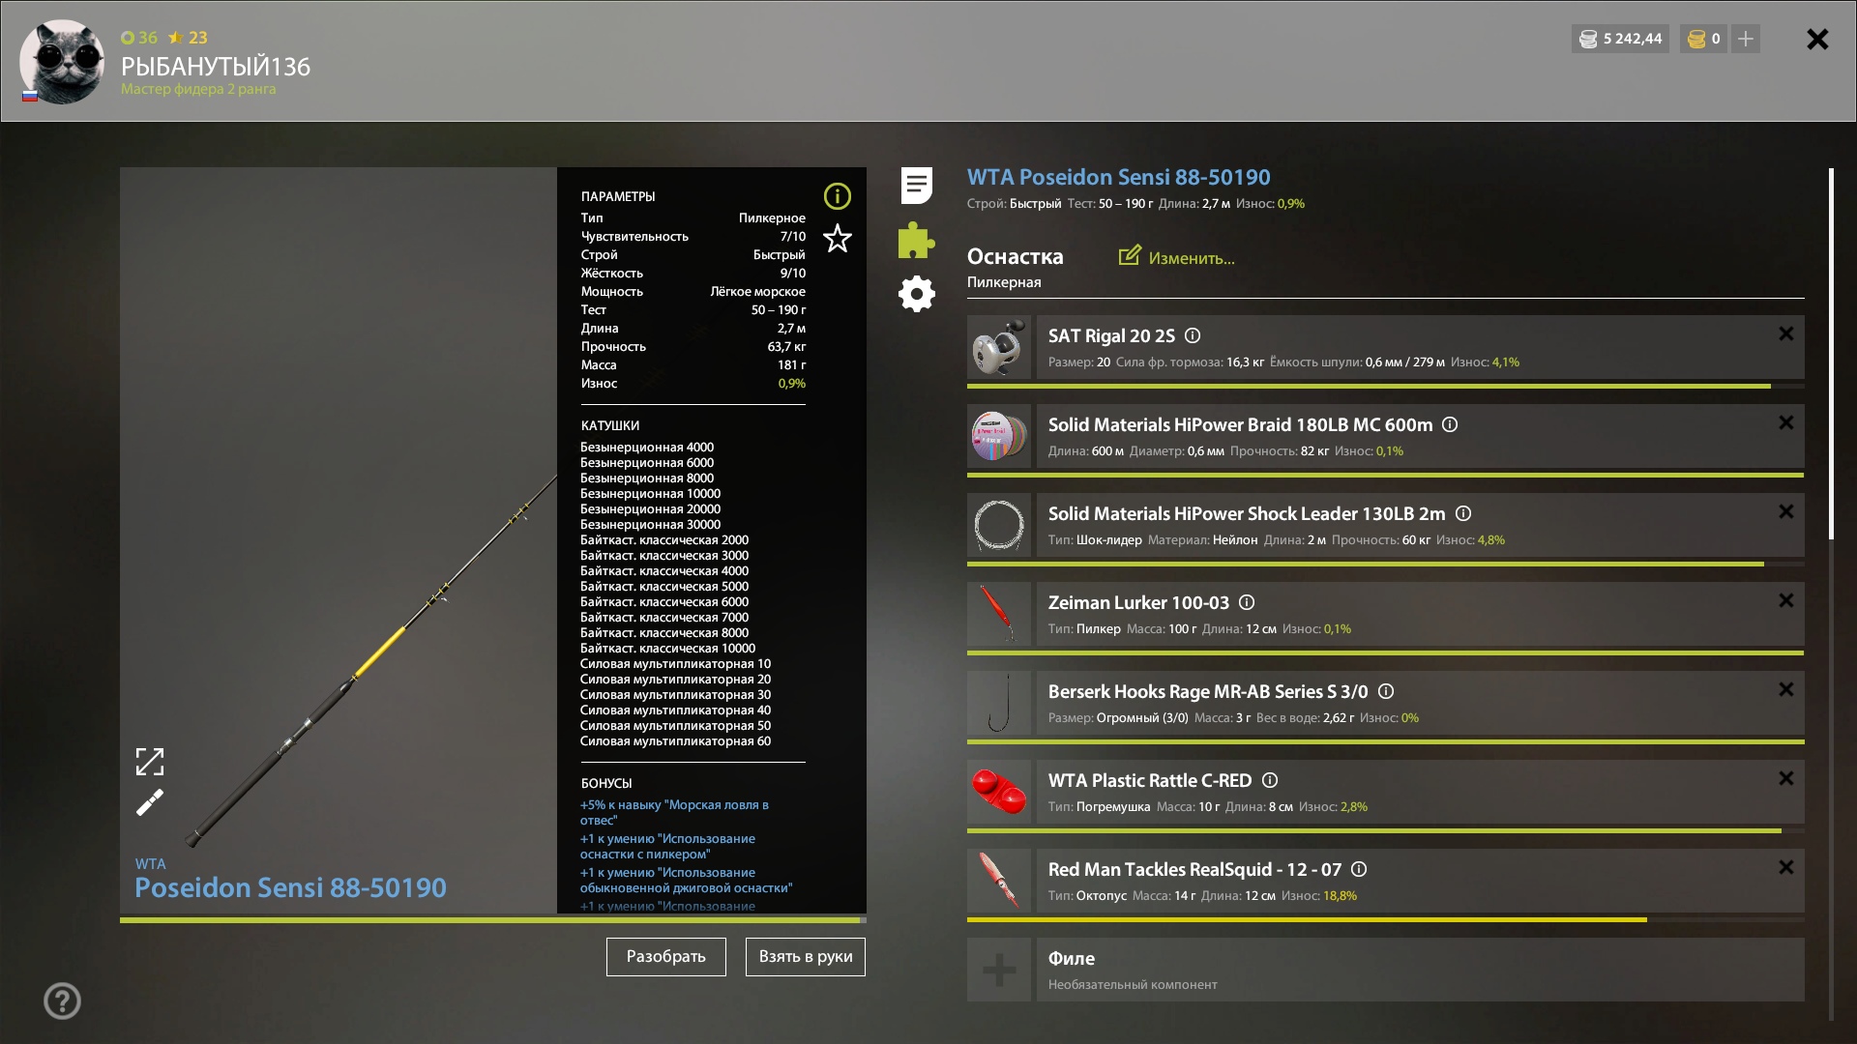This screenshot has height=1044, width=1857.
Task: Open the help question mark at bottom left
Action: 62,1001
